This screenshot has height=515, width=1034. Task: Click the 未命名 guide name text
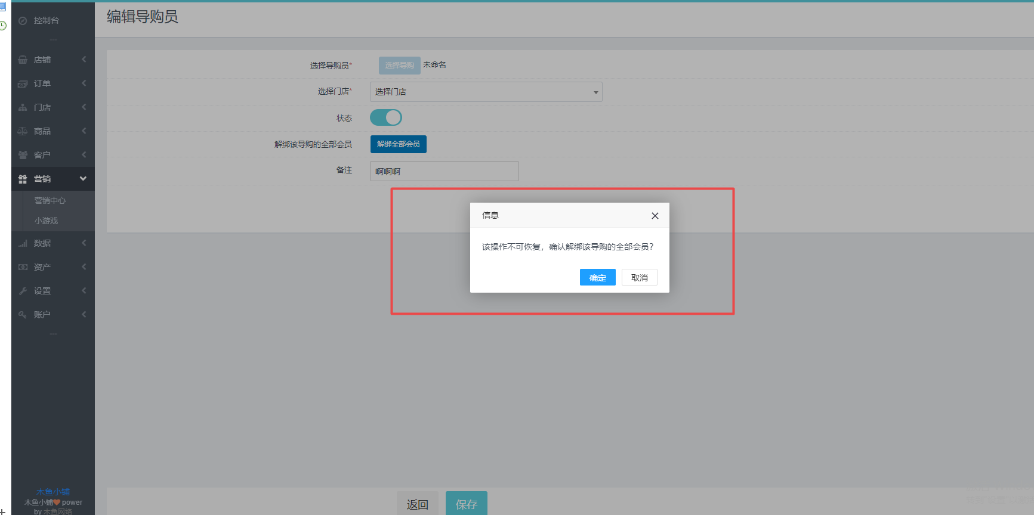[435, 64]
